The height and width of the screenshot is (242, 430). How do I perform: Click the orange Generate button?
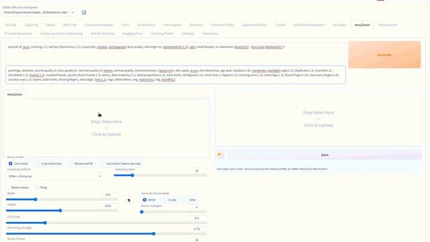click(x=384, y=55)
